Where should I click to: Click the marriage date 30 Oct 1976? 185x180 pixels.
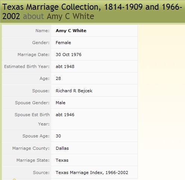68,55
